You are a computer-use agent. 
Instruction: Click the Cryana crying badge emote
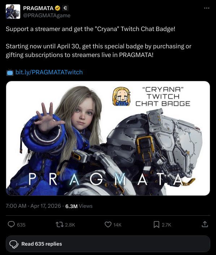121,96
